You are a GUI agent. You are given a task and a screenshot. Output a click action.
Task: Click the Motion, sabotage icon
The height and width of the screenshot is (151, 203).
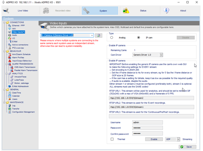pos(12,83)
